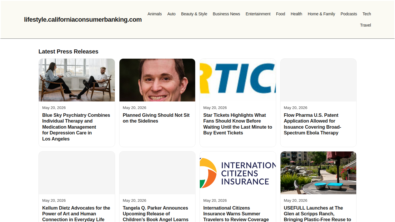Click the date under the Blue Sky Psychiatry image
The width and height of the screenshot is (395, 222).
(x=54, y=108)
